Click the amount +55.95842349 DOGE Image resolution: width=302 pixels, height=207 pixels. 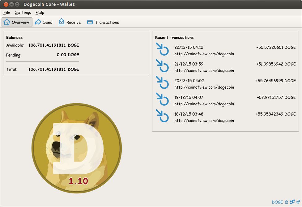tap(276, 114)
